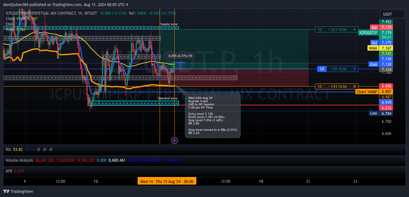Click the 23 date on the time axis
This screenshot has width=409, height=197.
coord(355,181)
